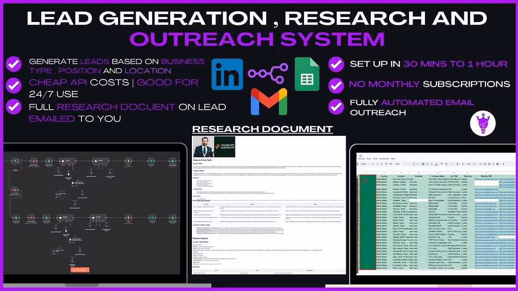Click the checkmark beside 'No monthly subscriptions'
518x291 pixels.
pos(336,85)
